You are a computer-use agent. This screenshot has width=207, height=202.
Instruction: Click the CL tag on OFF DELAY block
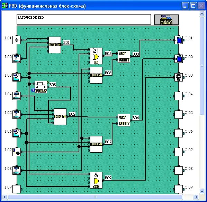33,90
